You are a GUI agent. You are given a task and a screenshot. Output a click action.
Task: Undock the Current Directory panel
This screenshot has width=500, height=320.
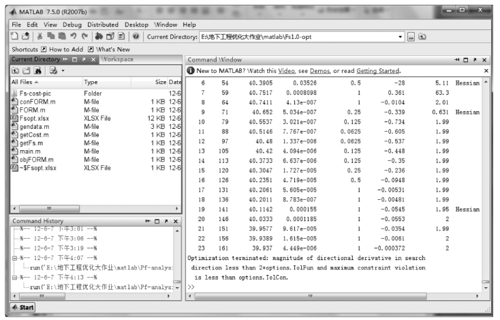84,59
